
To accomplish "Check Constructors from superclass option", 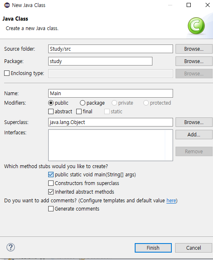I will tap(51, 183).
